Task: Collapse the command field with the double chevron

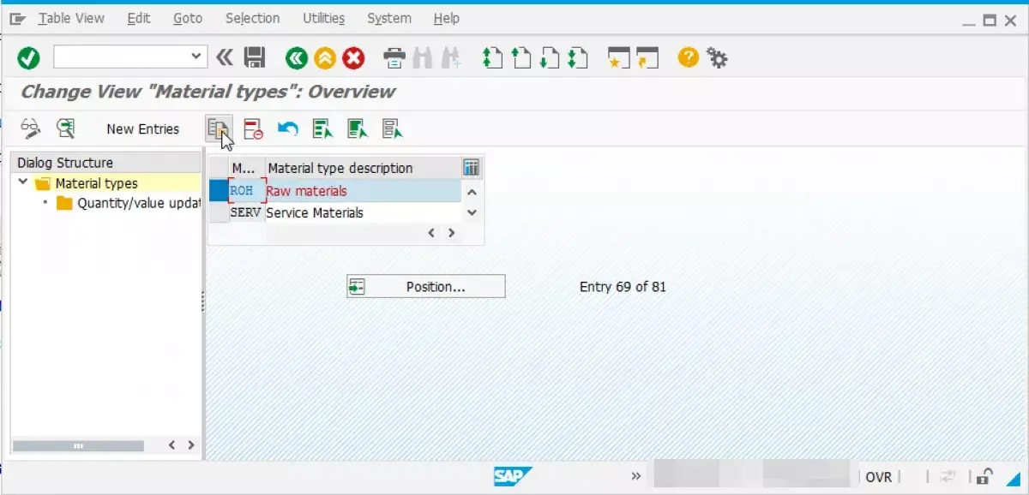Action: 225,57
